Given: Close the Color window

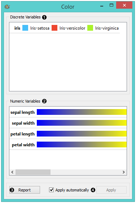Looking at the screenshot, I should click(x=124, y=5).
